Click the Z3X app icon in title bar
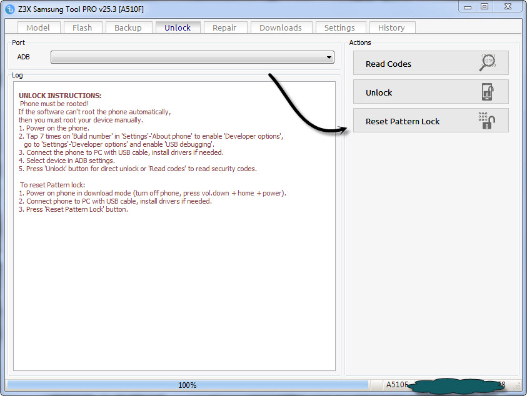The height and width of the screenshot is (396, 527). pyautogui.click(x=10, y=9)
